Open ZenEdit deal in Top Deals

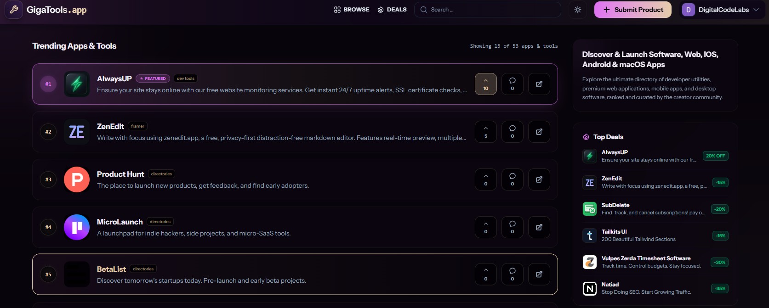click(655, 182)
